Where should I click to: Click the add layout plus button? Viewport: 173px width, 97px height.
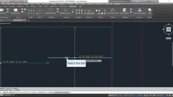(13, 95)
